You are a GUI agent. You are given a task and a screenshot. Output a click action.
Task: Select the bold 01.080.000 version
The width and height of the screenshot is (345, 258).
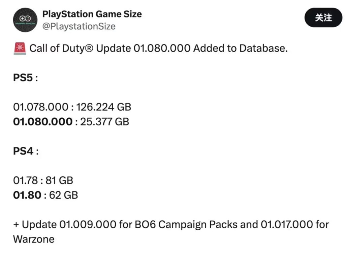(x=43, y=122)
